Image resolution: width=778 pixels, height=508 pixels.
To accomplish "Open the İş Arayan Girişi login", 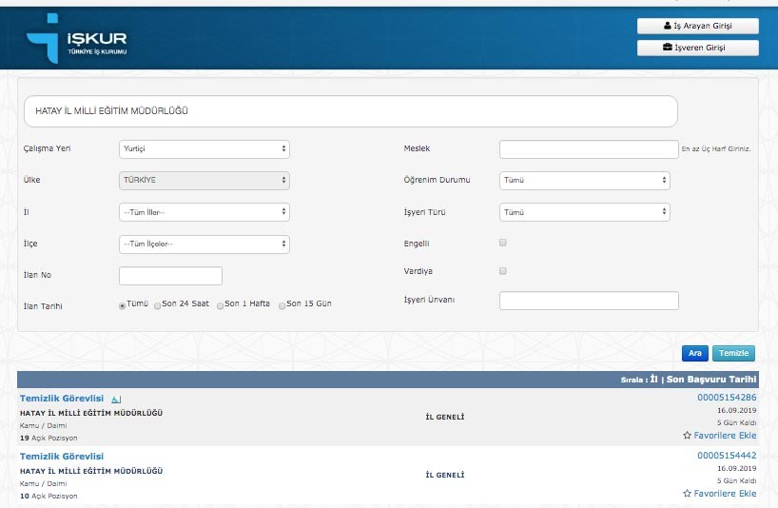I will [x=697, y=27].
